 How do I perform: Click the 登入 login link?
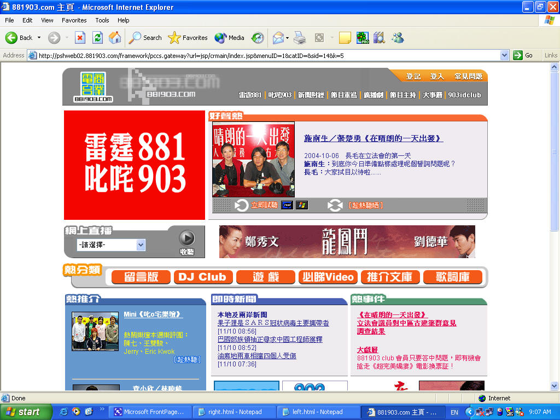point(437,76)
